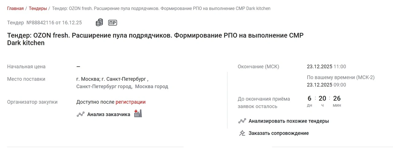Screen dimensions: 393x152
Task: Select the Анализировать похожие тендеры link
Action: coord(289,121)
